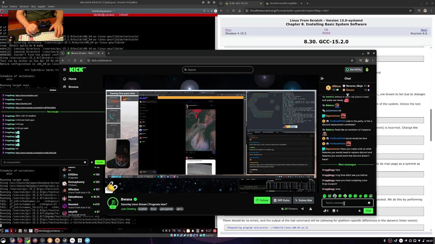Click the chat shop icon

pyautogui.click(x=335, y=211)
